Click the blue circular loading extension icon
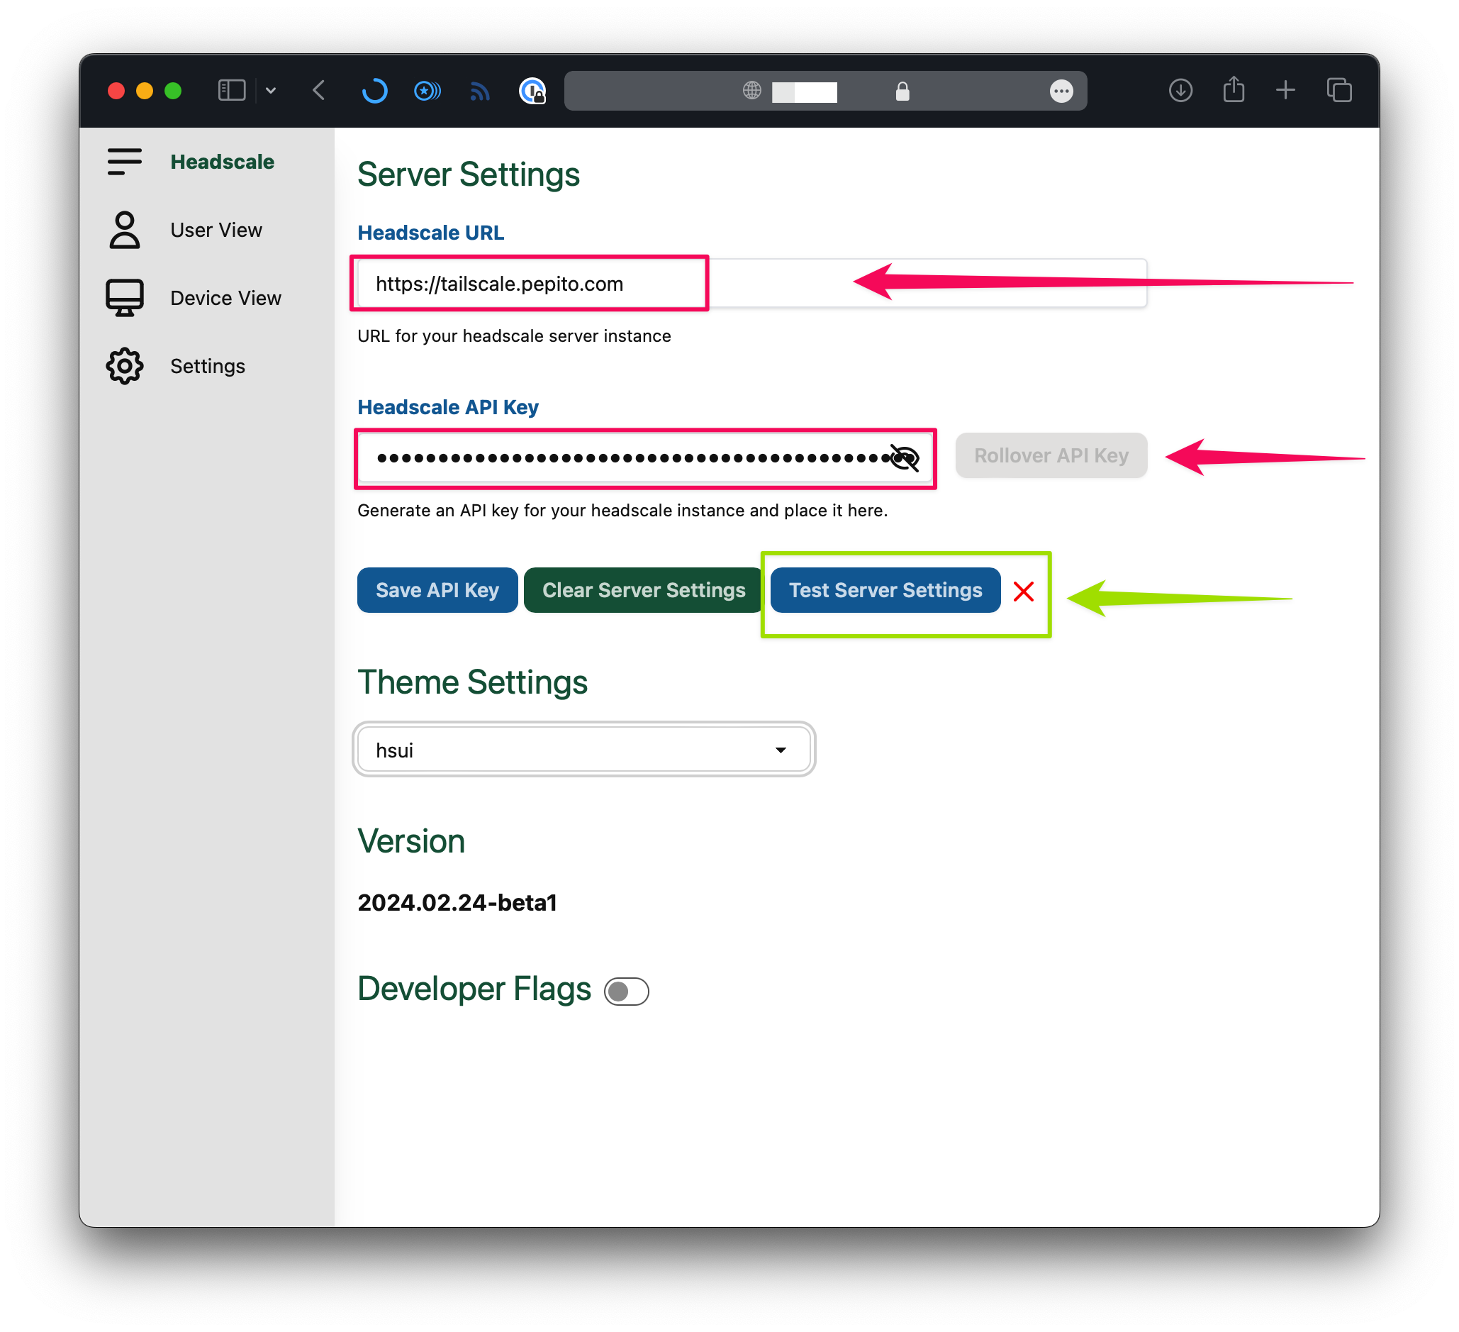Image resolution: width=1459 pixels, height=1332 pixels. pyautogui.click(x=374, y=91)
